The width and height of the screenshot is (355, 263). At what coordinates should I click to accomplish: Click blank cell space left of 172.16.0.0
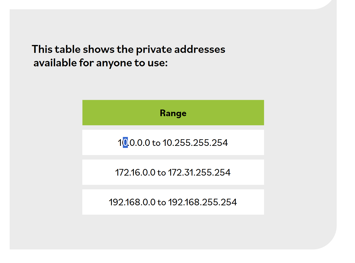98,173
